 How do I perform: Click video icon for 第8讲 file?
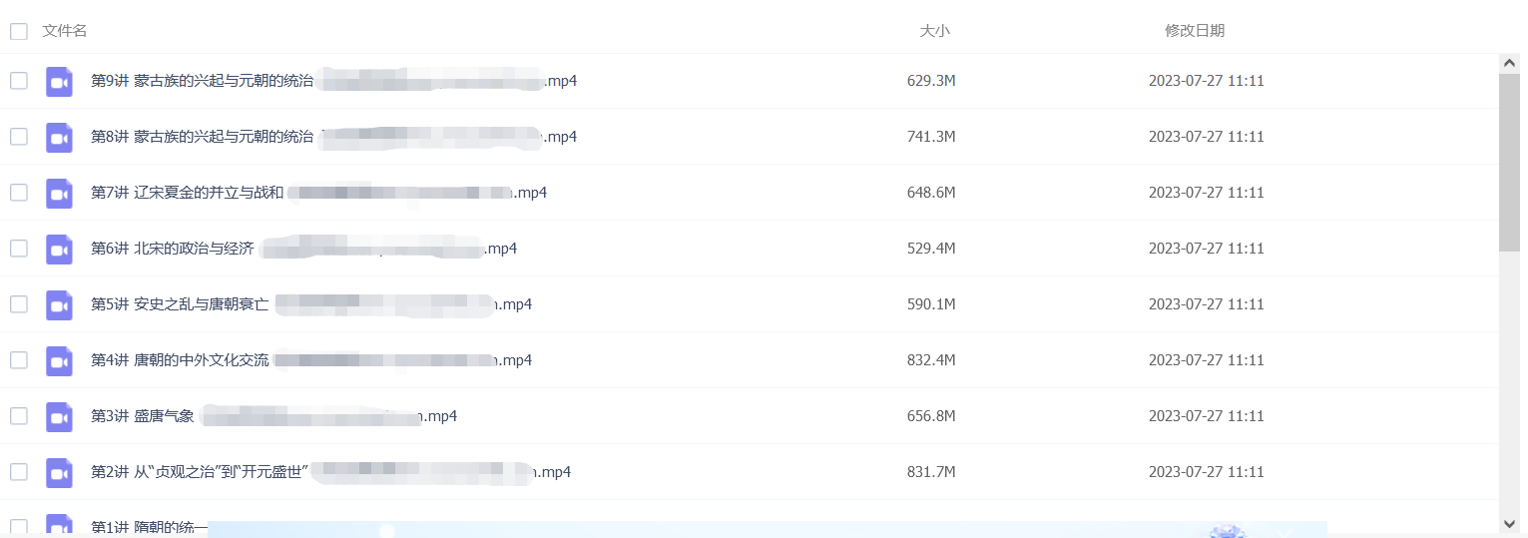tap(59, 138)
